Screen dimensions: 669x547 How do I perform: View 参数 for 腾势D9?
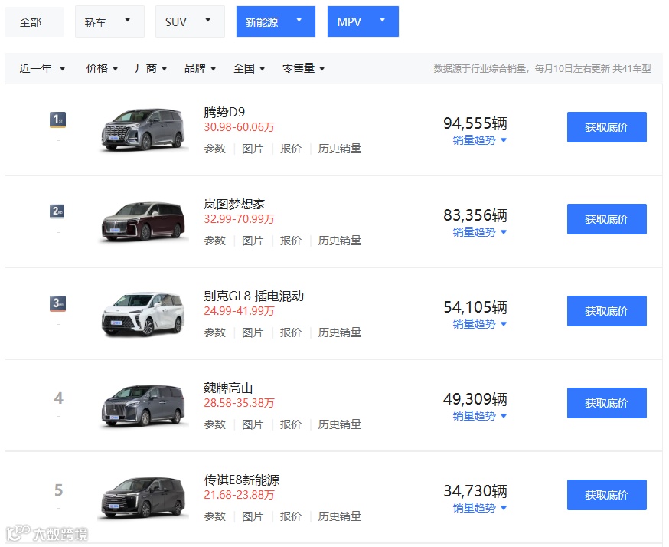click(x=214, y=149)
